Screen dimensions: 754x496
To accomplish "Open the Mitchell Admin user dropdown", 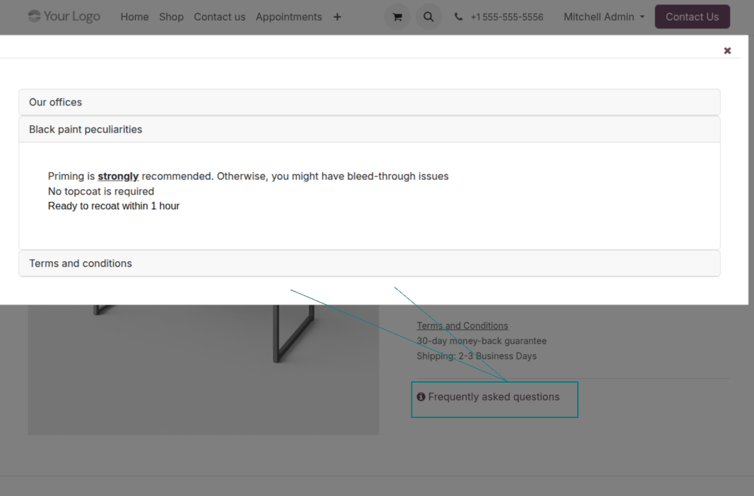I will pyautogui.click(x=604, y=17).
